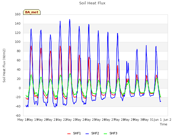
Task: Click the blue SHF2 legend color marker
Action: click(x=87, y=134)
